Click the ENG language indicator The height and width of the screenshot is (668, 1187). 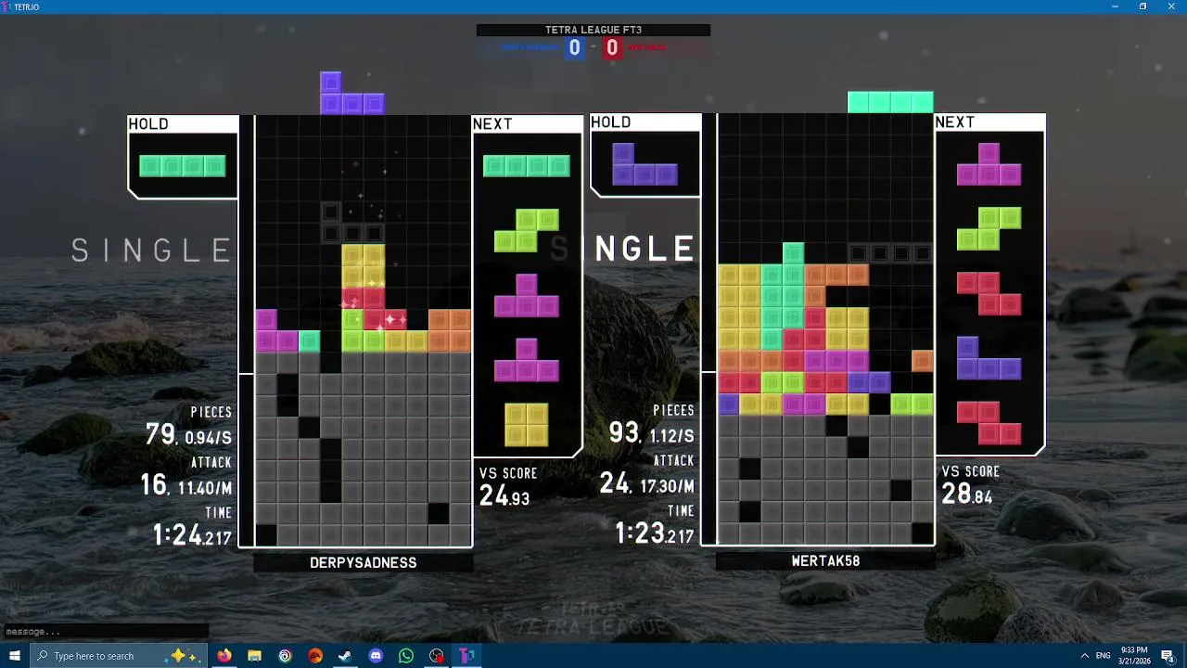(x=1103, y=656)
